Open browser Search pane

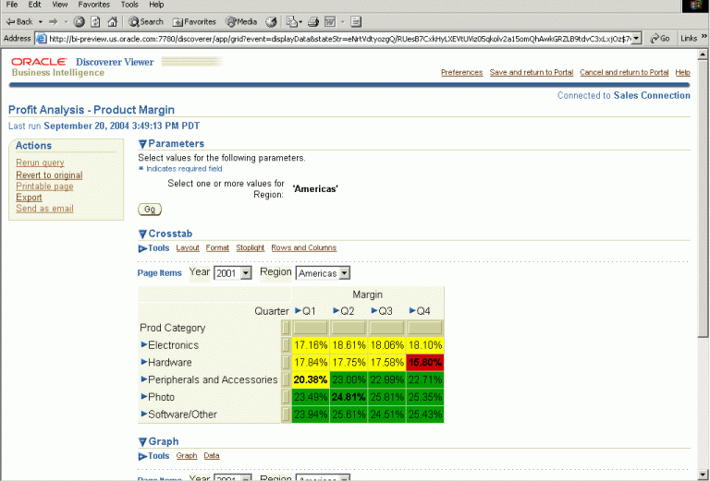click(146, 22)
